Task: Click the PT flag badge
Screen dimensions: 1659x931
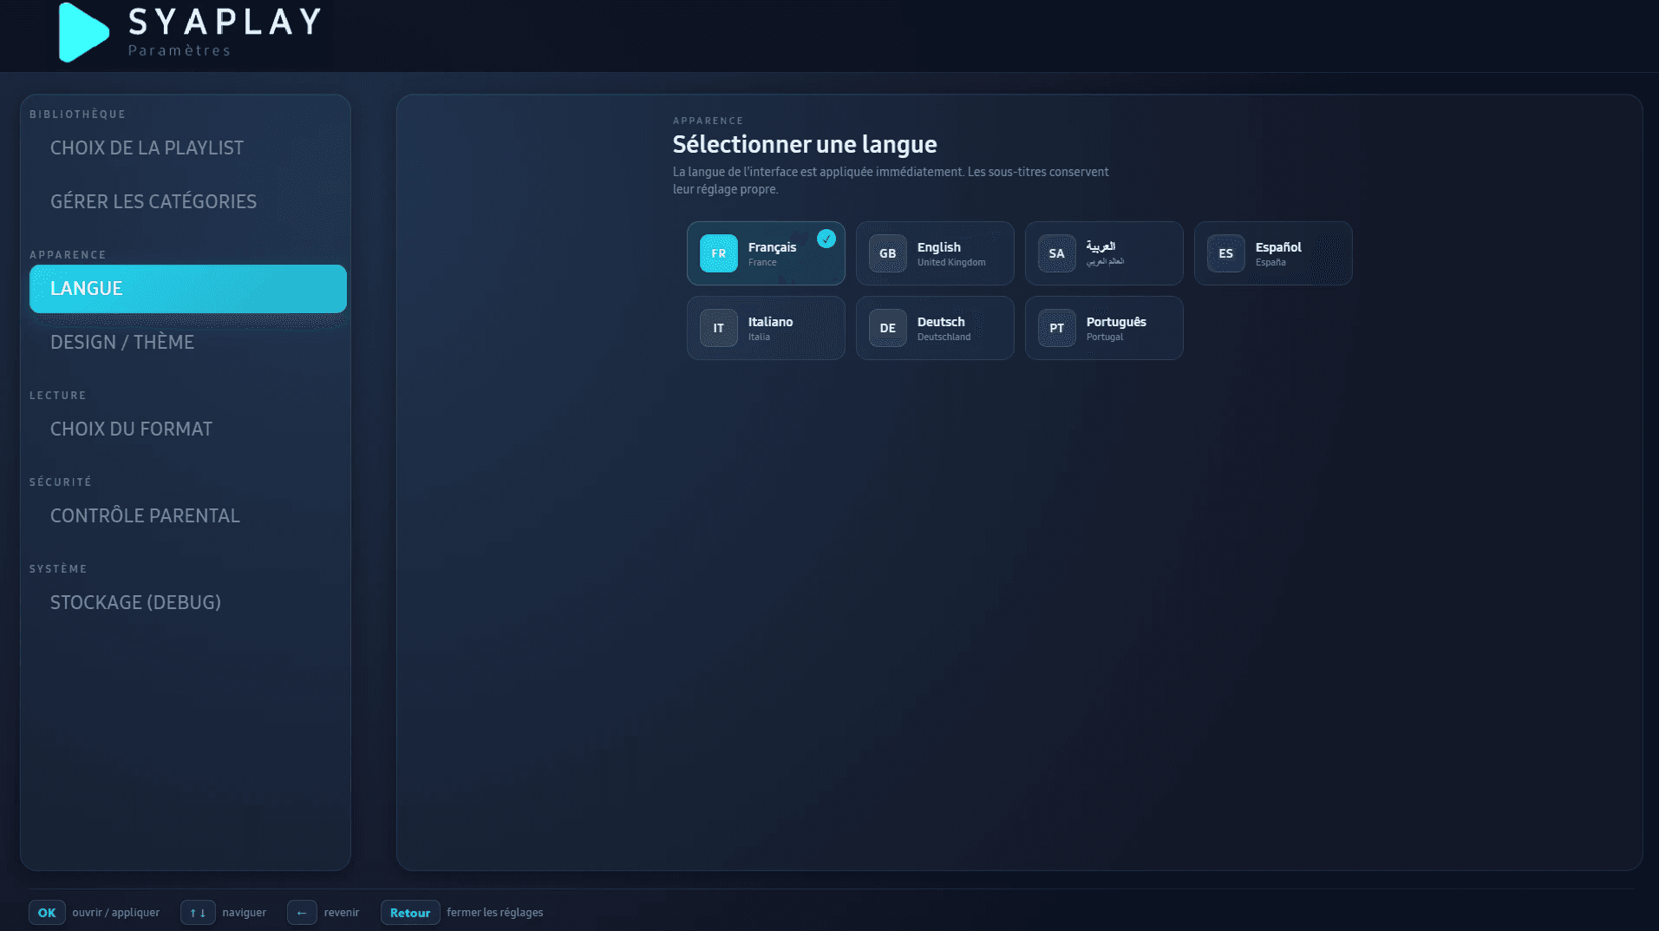Action: pyautogui.click(x=1057, y=328)
